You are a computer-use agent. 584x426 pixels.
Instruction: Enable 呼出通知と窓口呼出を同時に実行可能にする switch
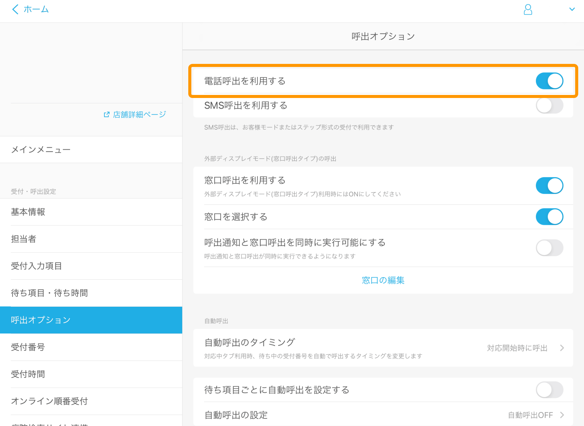[549, 248]
